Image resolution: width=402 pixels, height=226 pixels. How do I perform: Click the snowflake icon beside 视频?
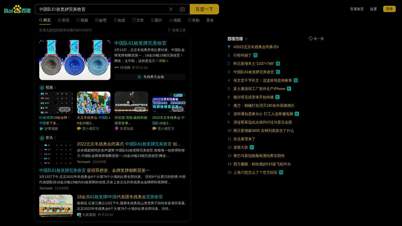point(42,88)
